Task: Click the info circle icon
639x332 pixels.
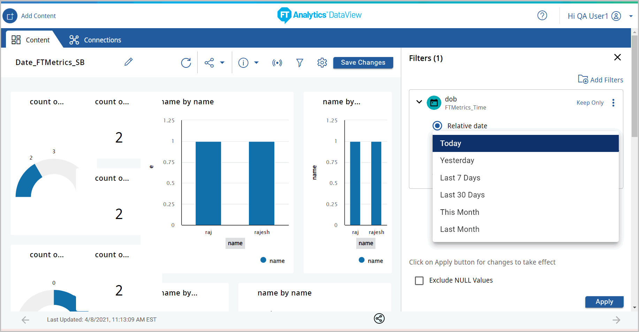Action: 243,63
